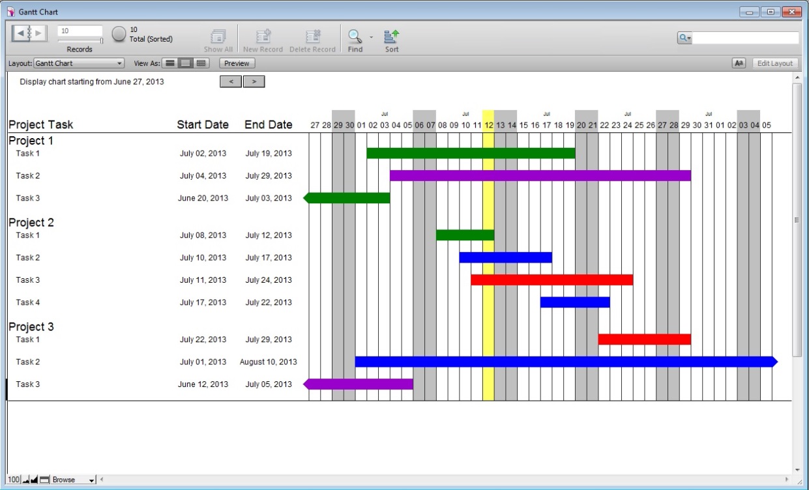Click the Show All records icon
Screen dimensions: 809x490
tap(218, 36)
